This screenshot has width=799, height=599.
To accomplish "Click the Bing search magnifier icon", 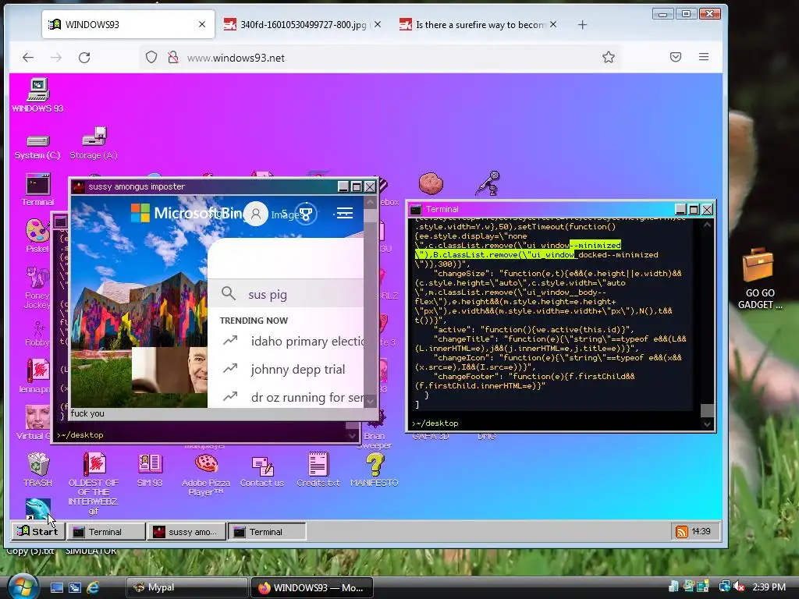I will (x=229, y=293).
